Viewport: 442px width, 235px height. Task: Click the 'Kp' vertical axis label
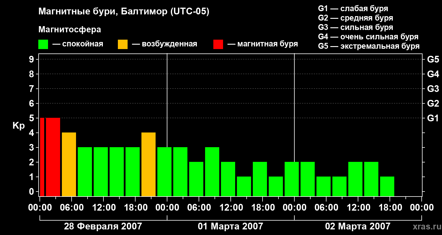click(19, 126)
